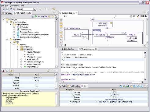Click the diagram copy icon
Viewport: 150px width, 112px height.
[146, 16]
